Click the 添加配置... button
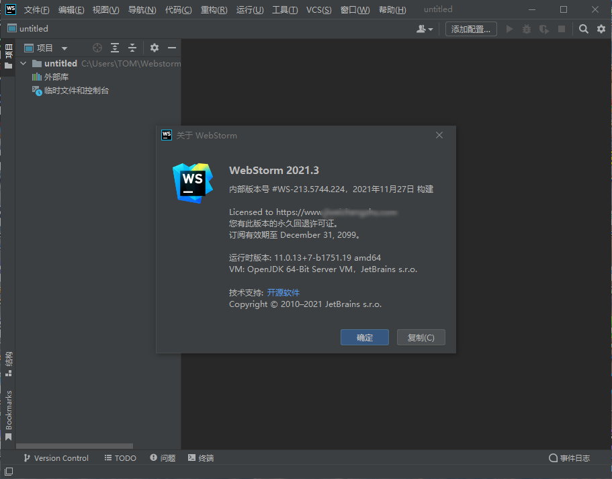 (x=471, y=30)
